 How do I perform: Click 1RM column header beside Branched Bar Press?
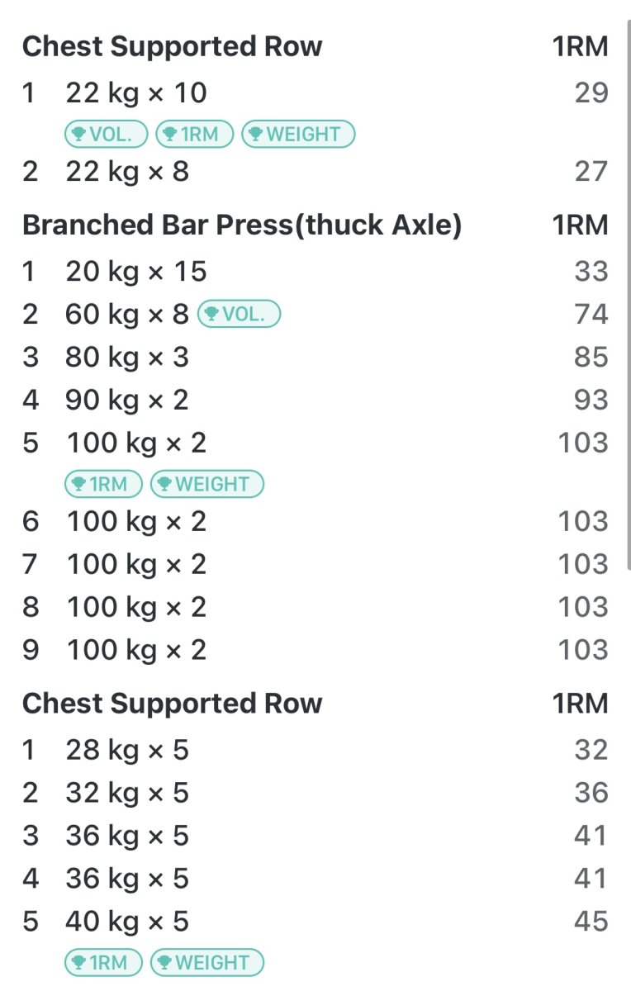[x=580, y=225]
